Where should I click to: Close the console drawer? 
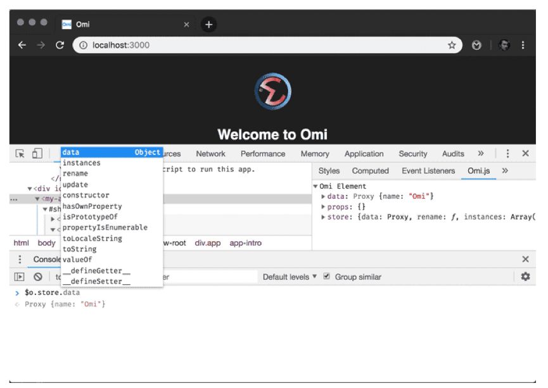[x=525, y=259]
